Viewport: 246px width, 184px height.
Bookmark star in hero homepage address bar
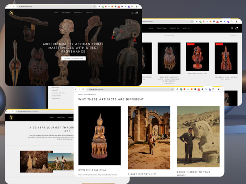pyautogui.click(x=95, y=6)
